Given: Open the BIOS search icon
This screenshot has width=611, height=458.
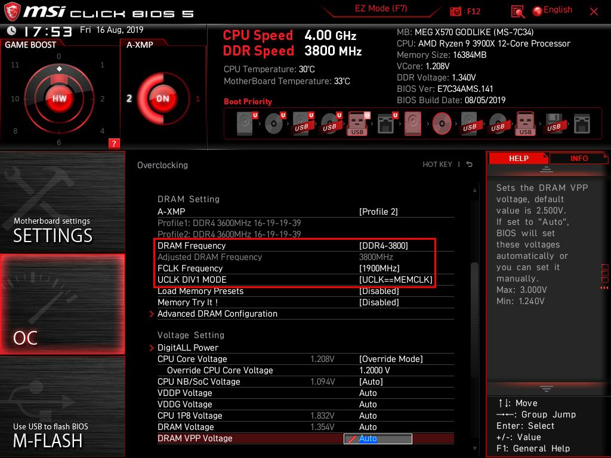Looking at the screenshot, I should [518, 11].
